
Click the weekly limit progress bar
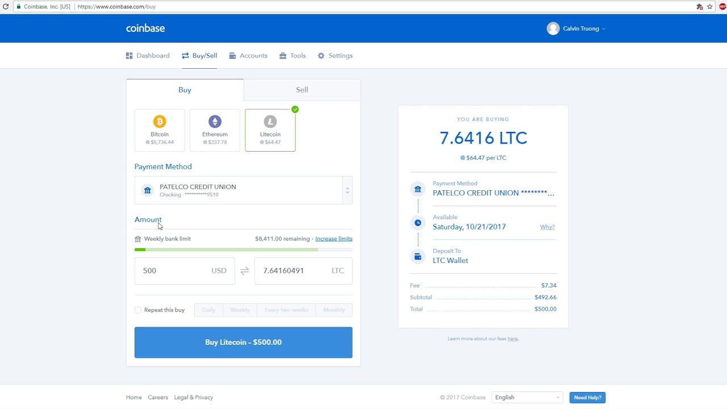coord(244,250)
